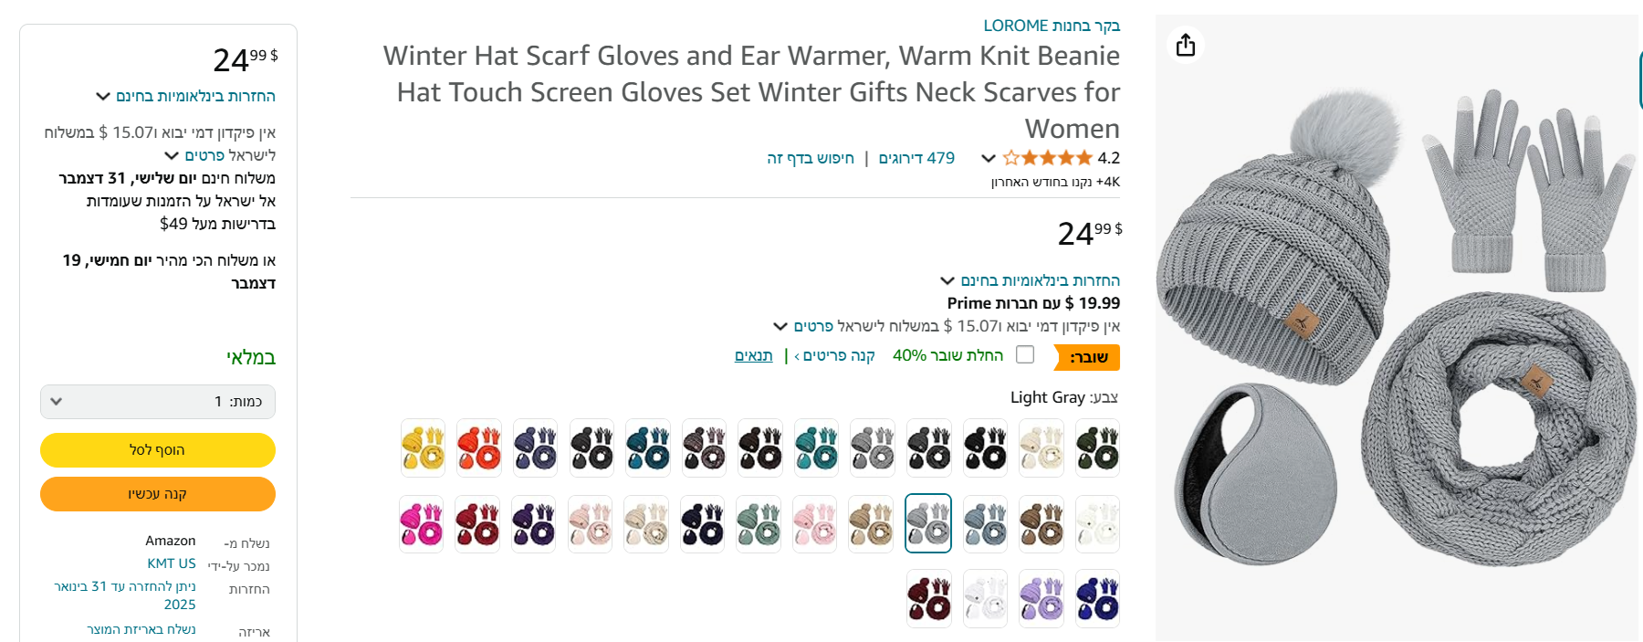Expand free international returns in buy box

pyautogui.click(x=186, y=96)
